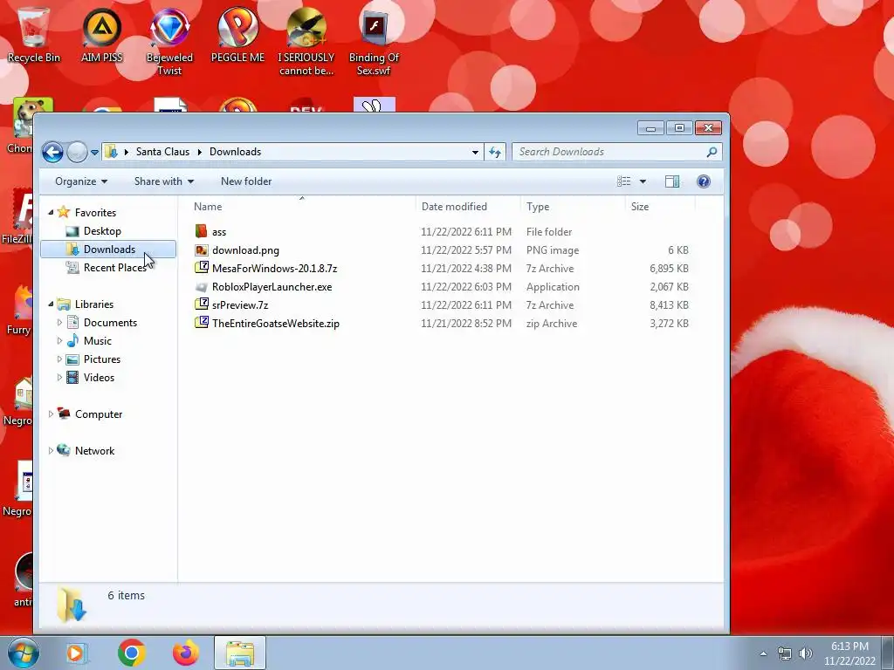Show hidden tray icons arrow
Viewport: 894px width, 670px height.
click(x=763, y=653)
